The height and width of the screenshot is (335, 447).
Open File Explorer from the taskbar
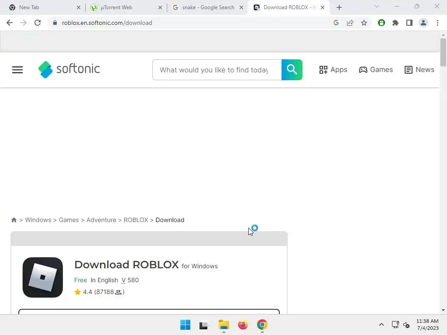pyautogui.click(x=224, y=325)
